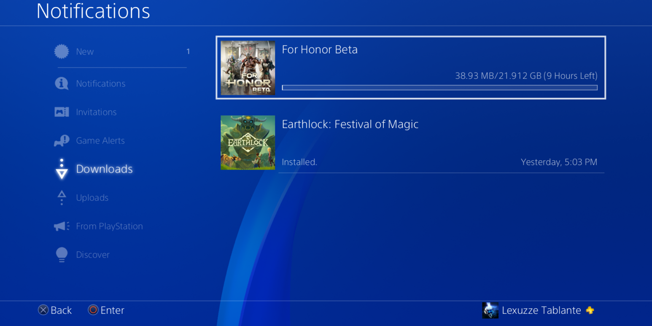The width and height of the screenshot is (652, 326).
Task: Click the Enter button prompt
Action: pos(106,310)
